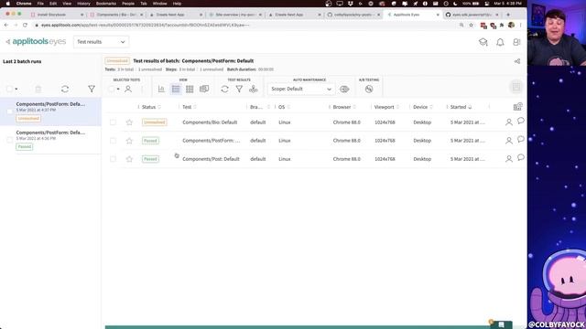Select the Unresolved Components/PostForm batch
Image resolution: width=586 pixels, height=329 pixels.
pyautogui.click(x=50, y=111)
